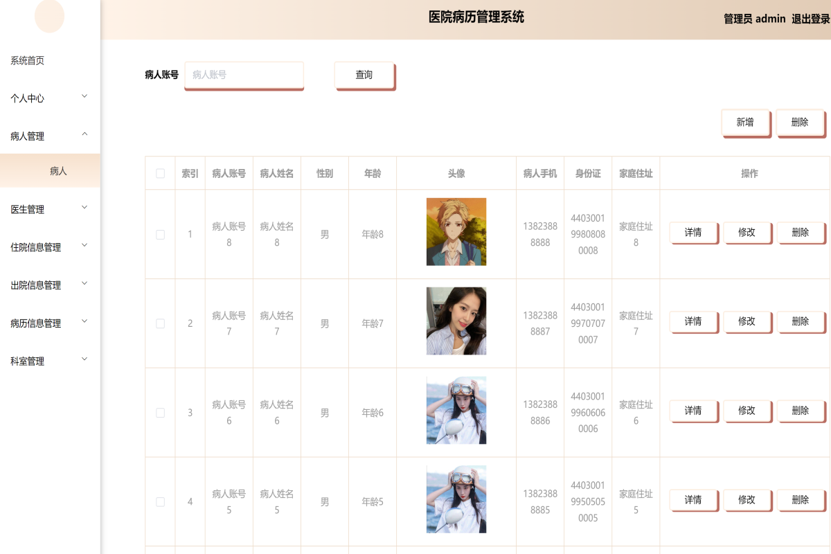Screen dimensions: 831x554
Task: Check the row checkbox for index 1
Action: point(160,234)
